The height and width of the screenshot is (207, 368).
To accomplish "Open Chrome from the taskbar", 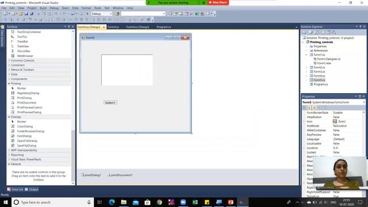I will click(x=159, y=202).
